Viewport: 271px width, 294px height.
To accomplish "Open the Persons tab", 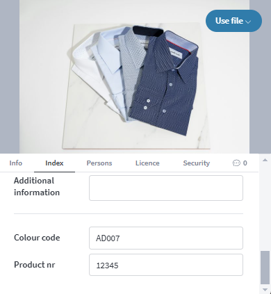I will [99, 163].
